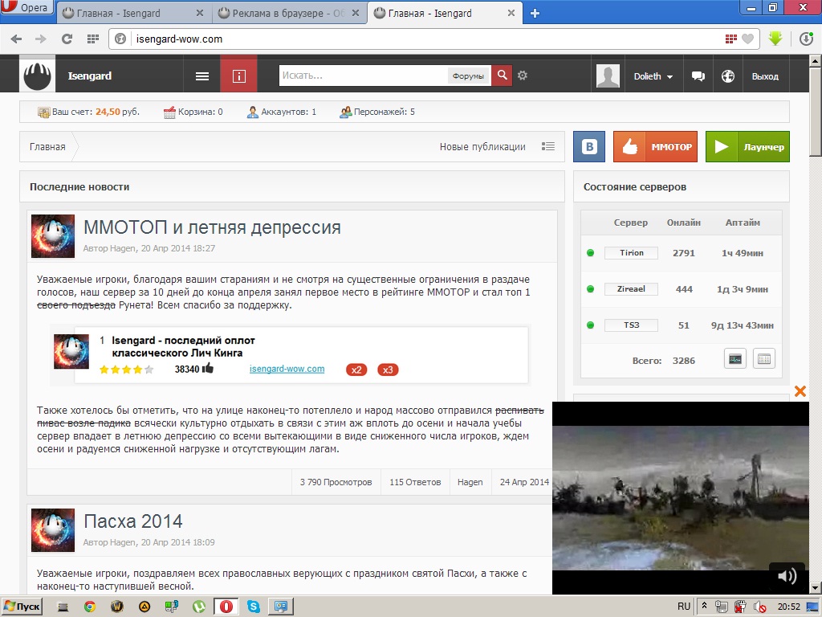Switch to Реклама в браузере tab
The image size is (822, 617).
click(289, 13)
